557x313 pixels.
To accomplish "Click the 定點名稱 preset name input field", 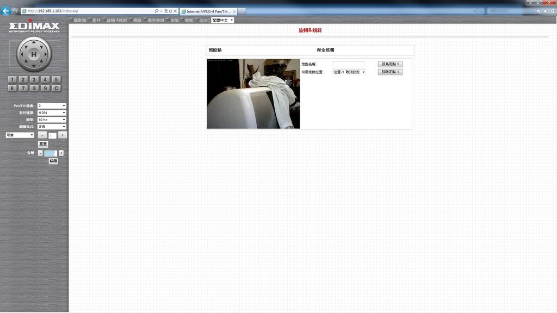I will 349,64.
